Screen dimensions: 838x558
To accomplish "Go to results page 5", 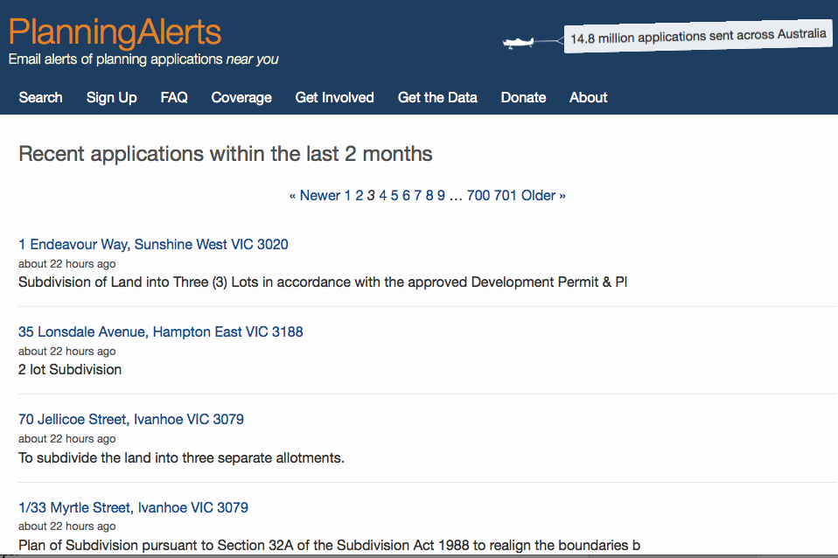I will (x=395, y=196).
